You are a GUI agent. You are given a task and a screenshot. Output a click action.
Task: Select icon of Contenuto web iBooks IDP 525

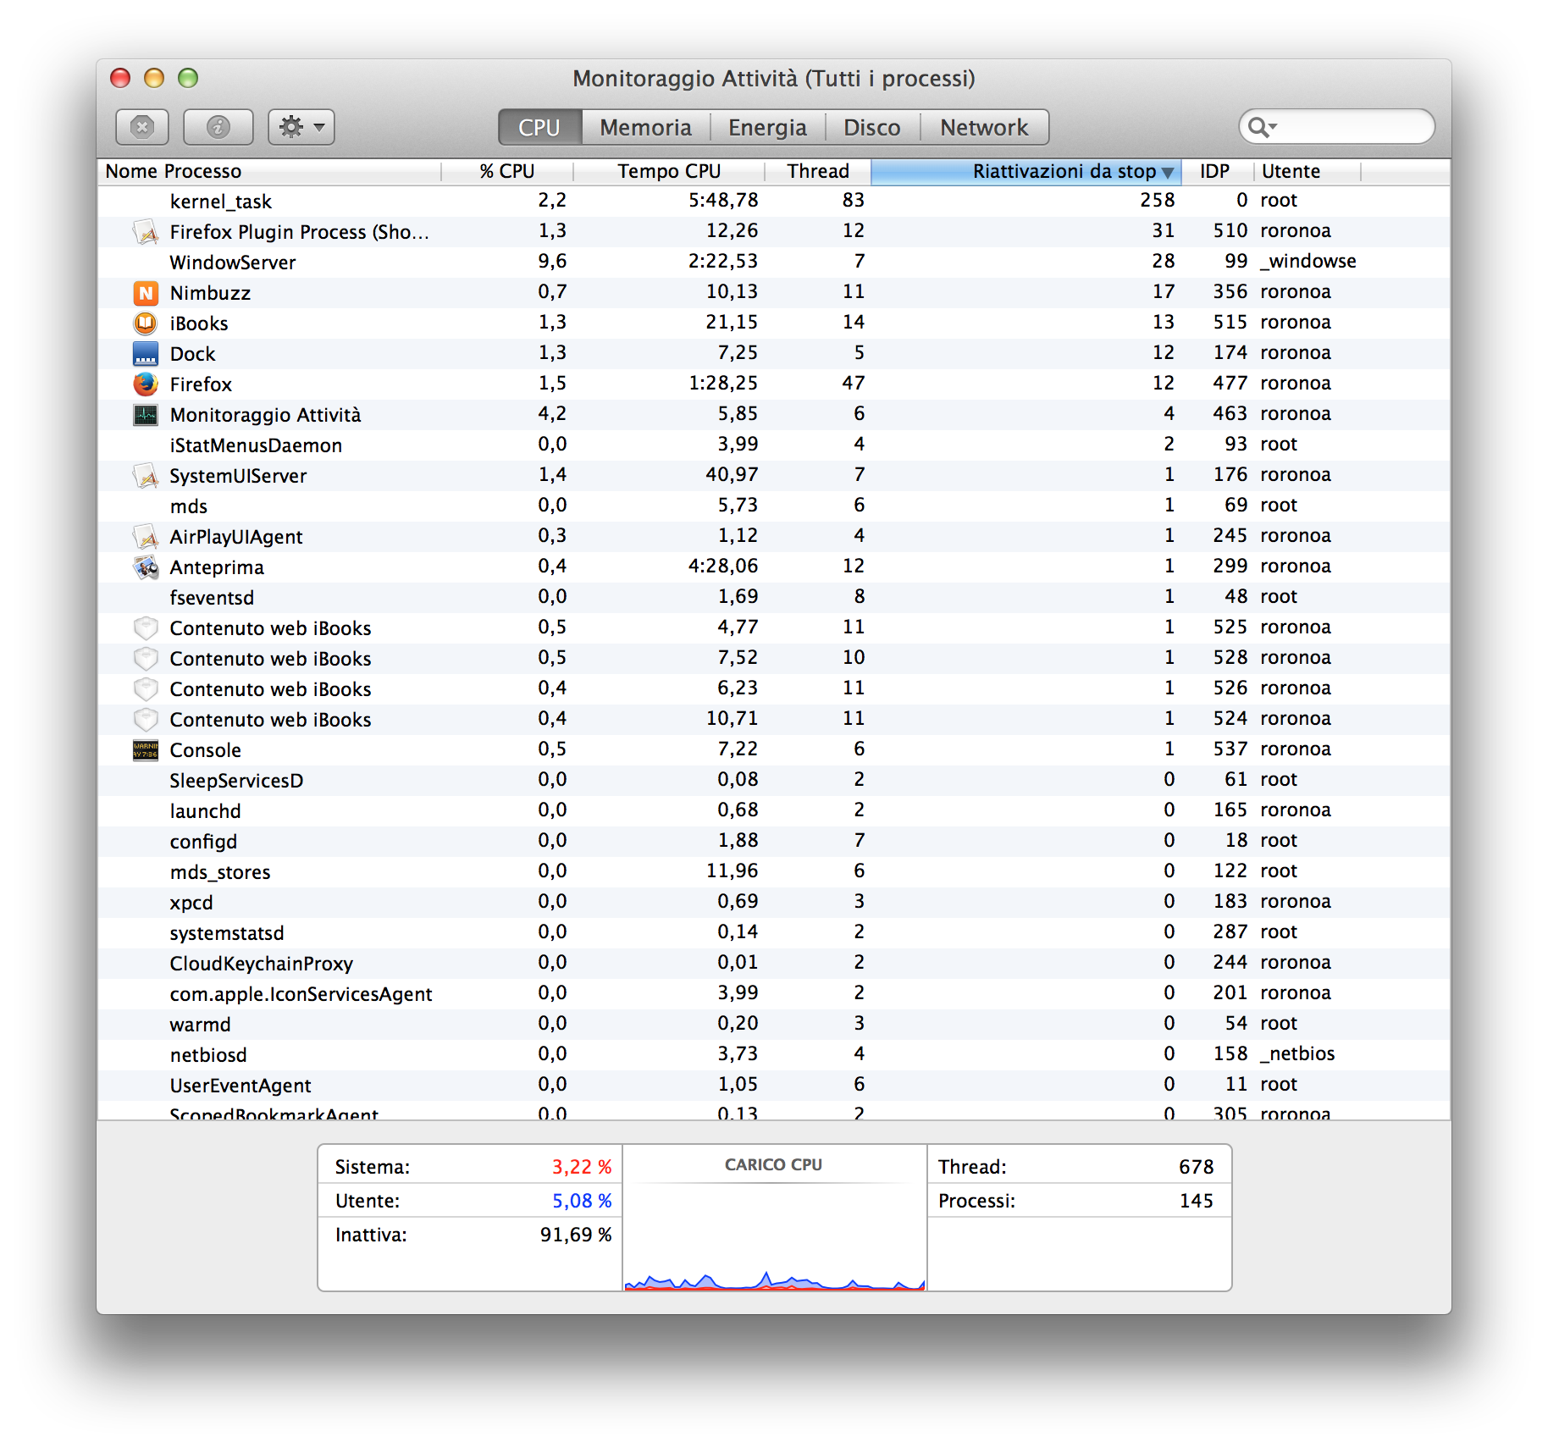point(146,628)
